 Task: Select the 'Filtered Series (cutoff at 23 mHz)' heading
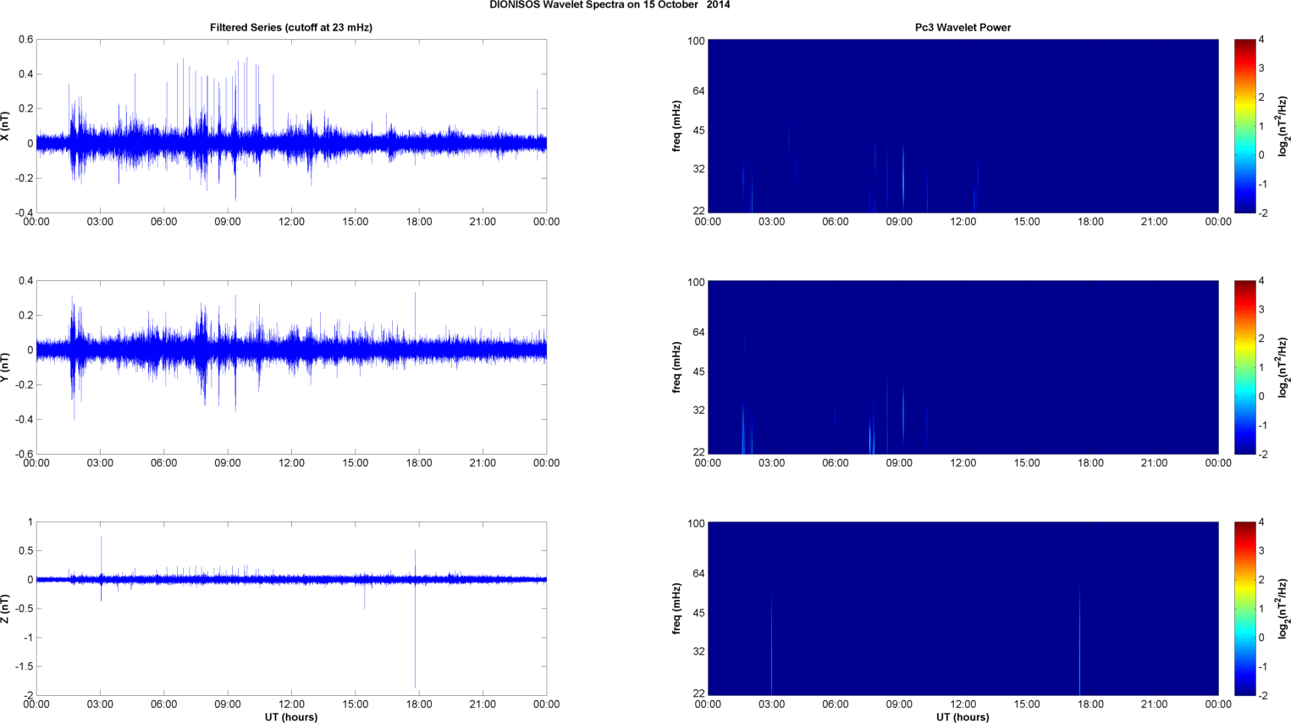click(x=291, y=28)
